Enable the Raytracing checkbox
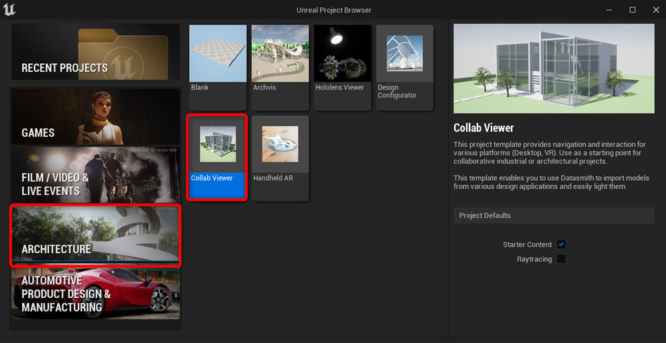The width and height of the screenshot is (666, 343). [561, 259]
